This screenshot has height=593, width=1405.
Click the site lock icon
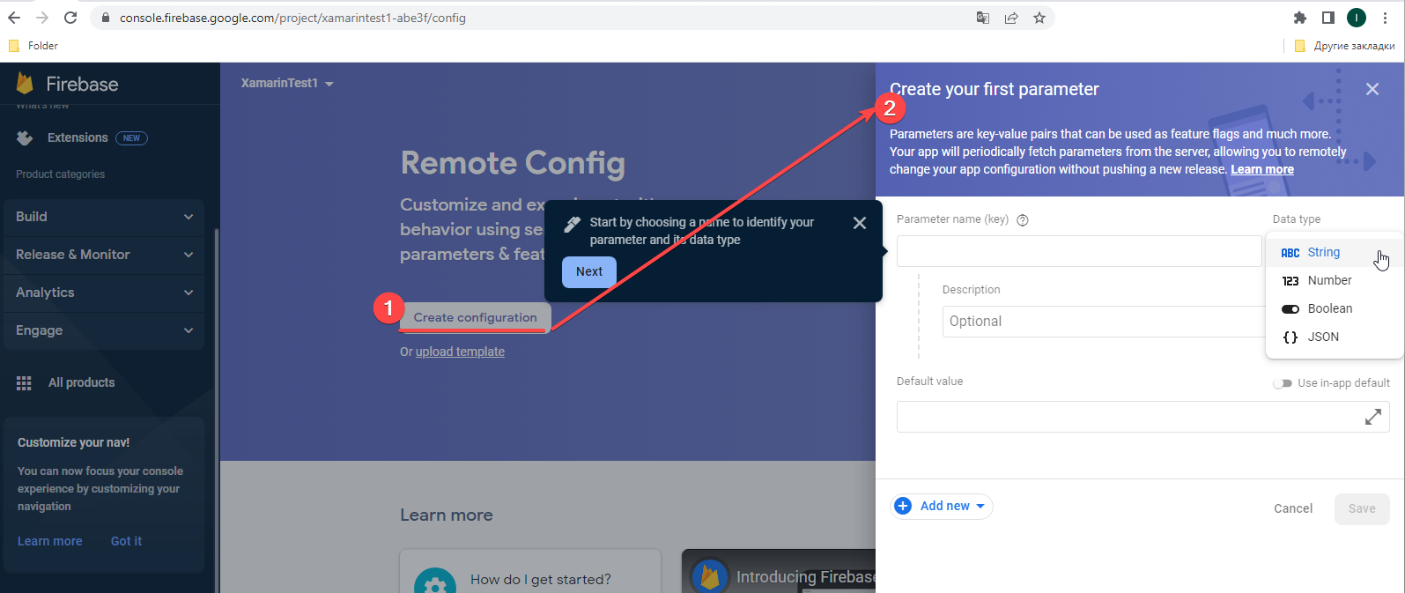(x=106, y=18)
